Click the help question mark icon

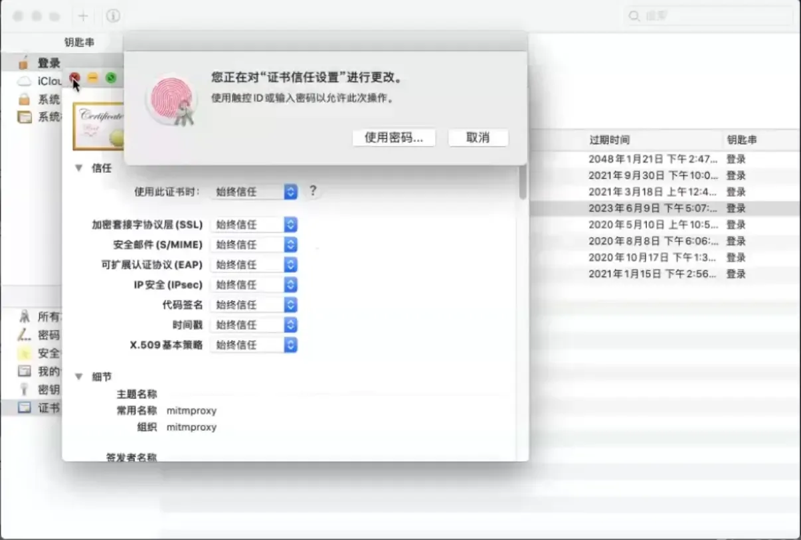click(312, 192)
